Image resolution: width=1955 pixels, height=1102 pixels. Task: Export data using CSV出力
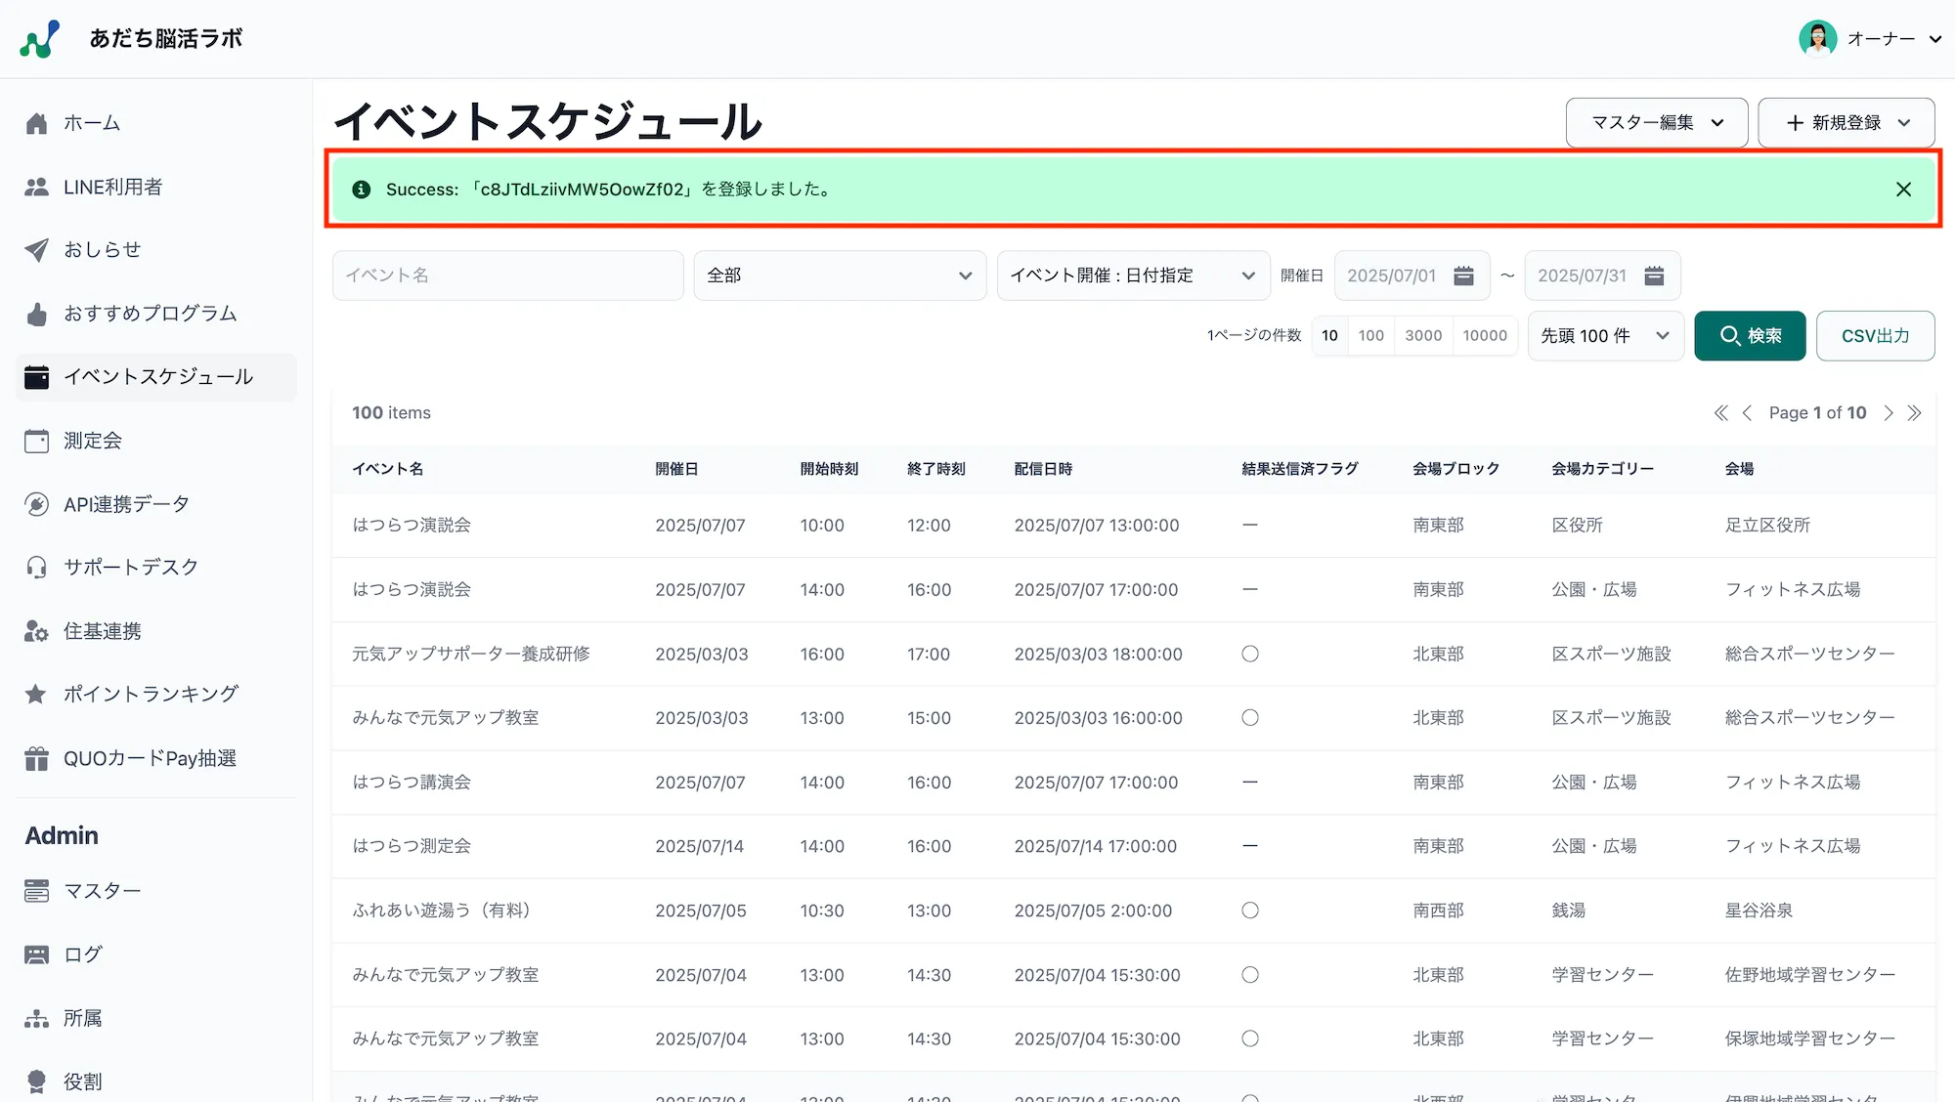coord(1874,335)
